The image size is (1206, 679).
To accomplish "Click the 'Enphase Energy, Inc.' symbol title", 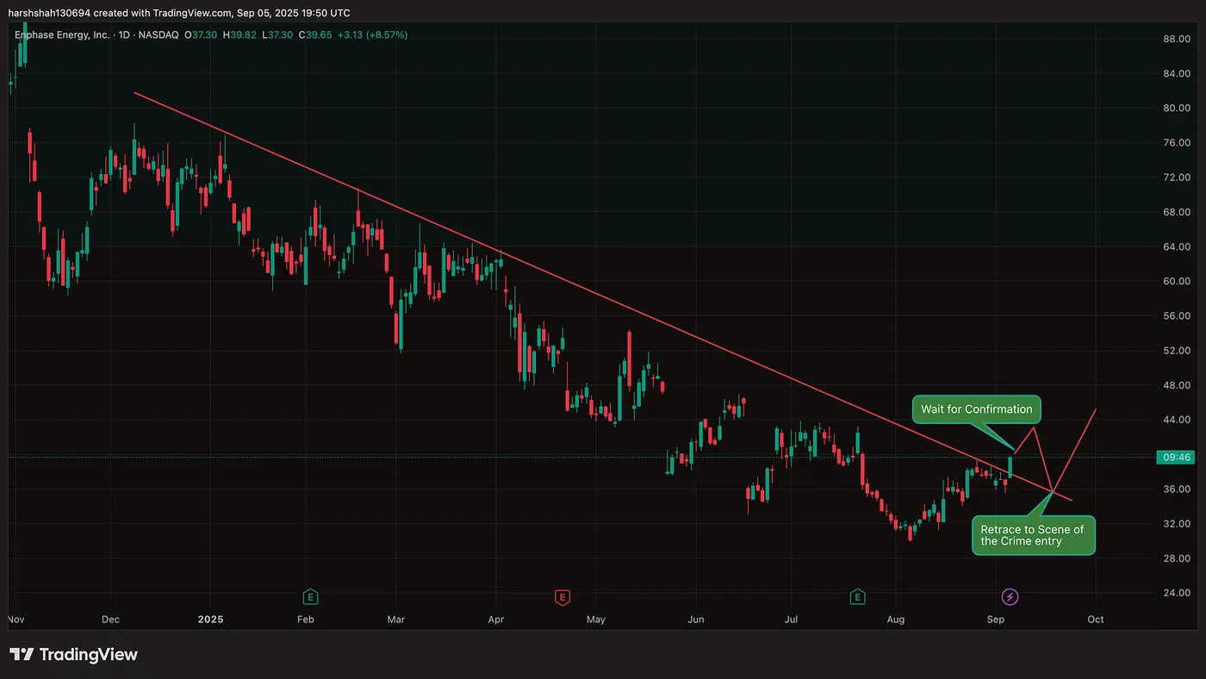I will 62,35.
